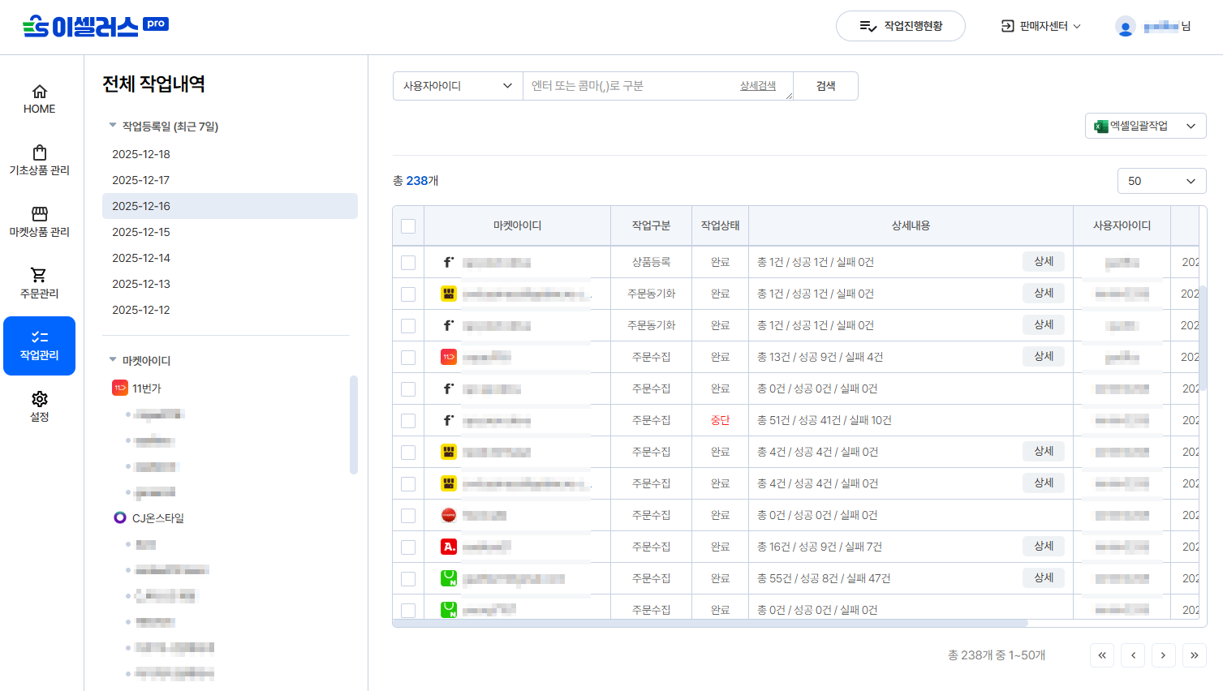This screenshot has width=1223, height=691.
Task: Check the checkbox for the 중단 row
Action: click(408, 421)
